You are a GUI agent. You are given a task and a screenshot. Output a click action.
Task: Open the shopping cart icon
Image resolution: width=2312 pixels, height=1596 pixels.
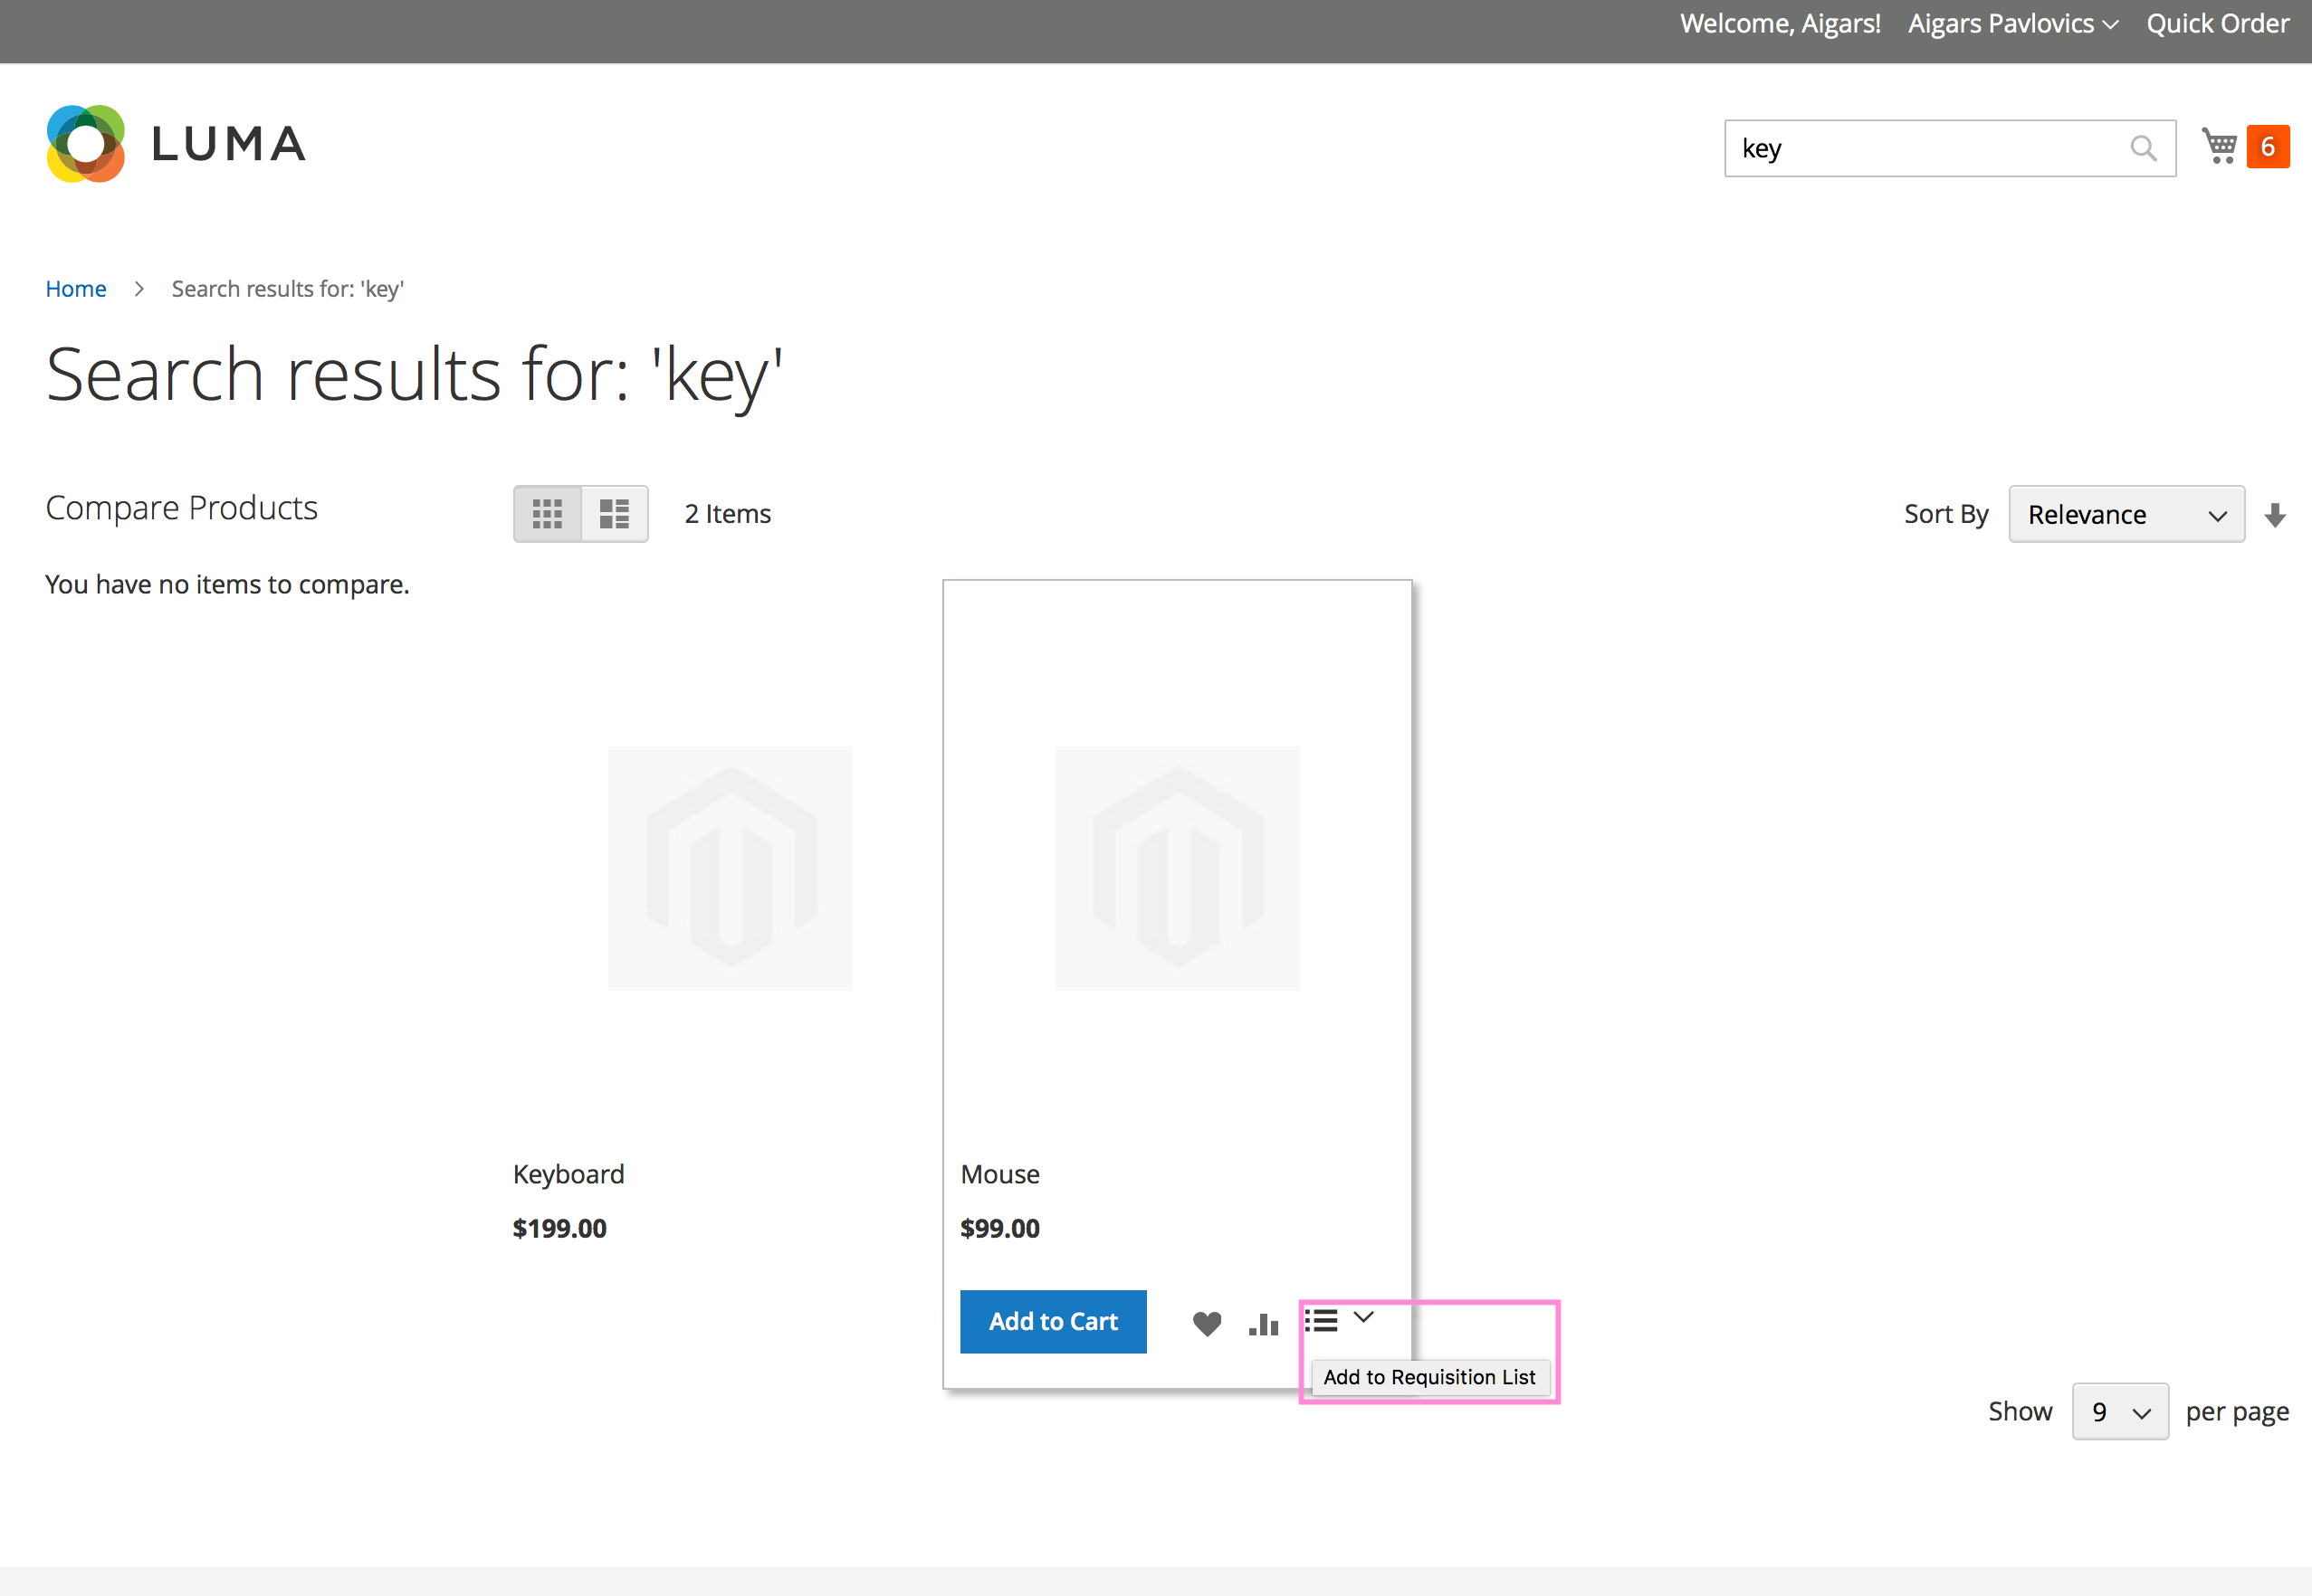pos(2220,146)
